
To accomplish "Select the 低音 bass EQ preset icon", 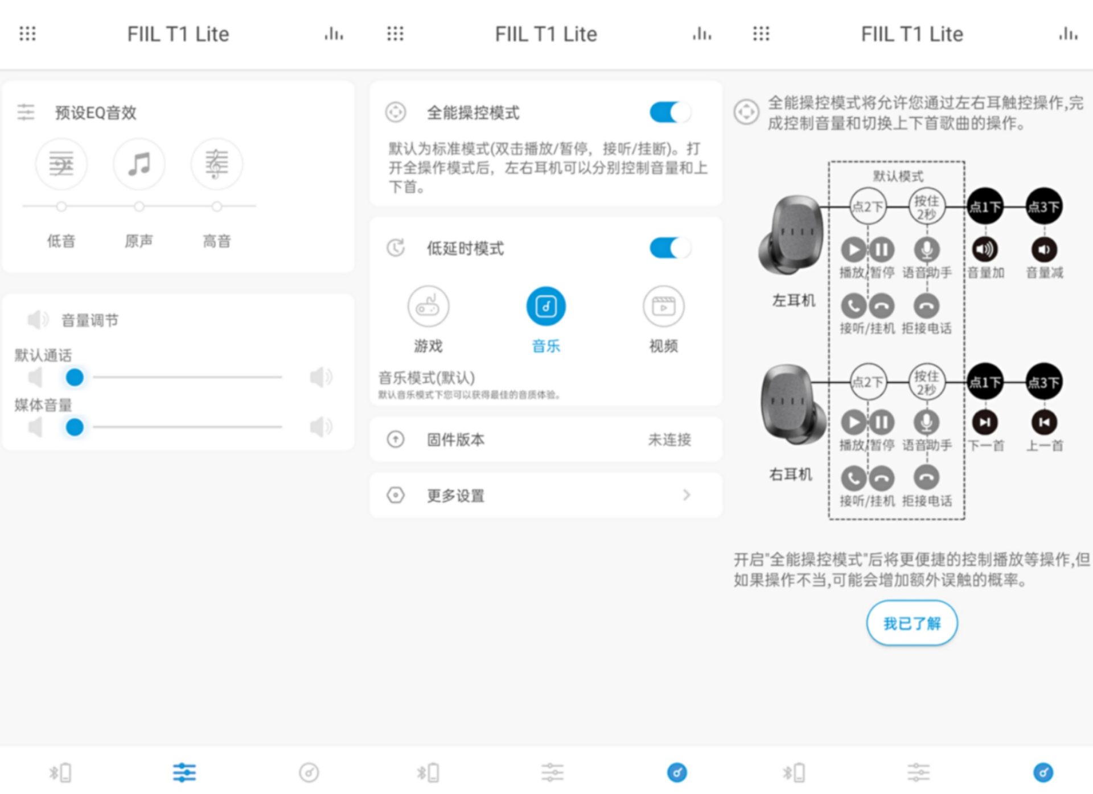I will point(61,164).
